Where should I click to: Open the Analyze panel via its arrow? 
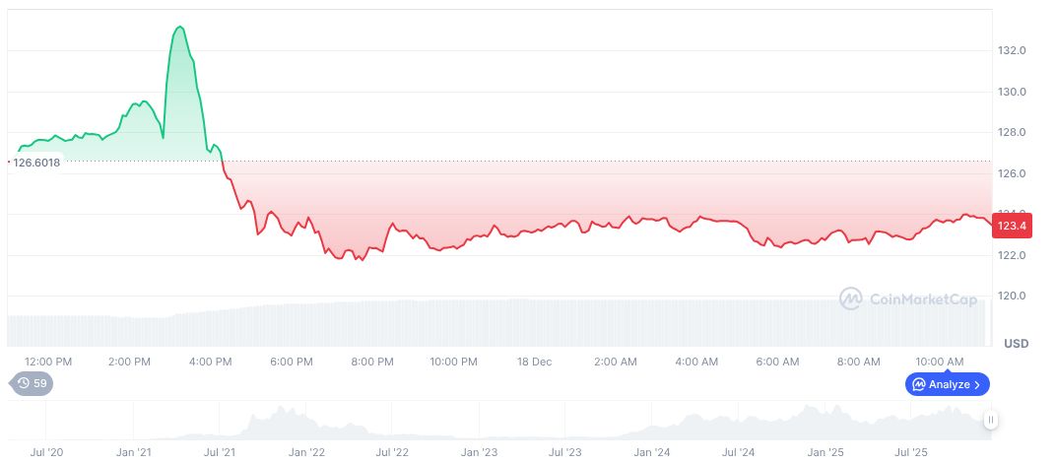pyautogui.click(x=978, y=384)
